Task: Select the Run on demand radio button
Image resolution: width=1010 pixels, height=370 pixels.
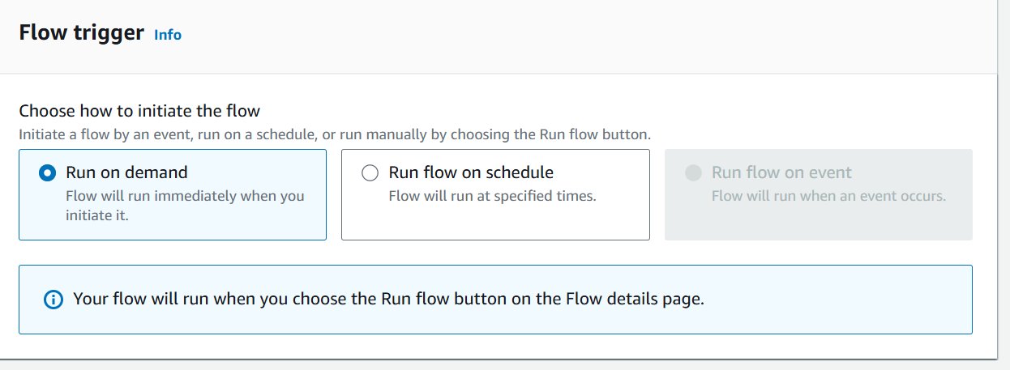Action: [48, 172]
